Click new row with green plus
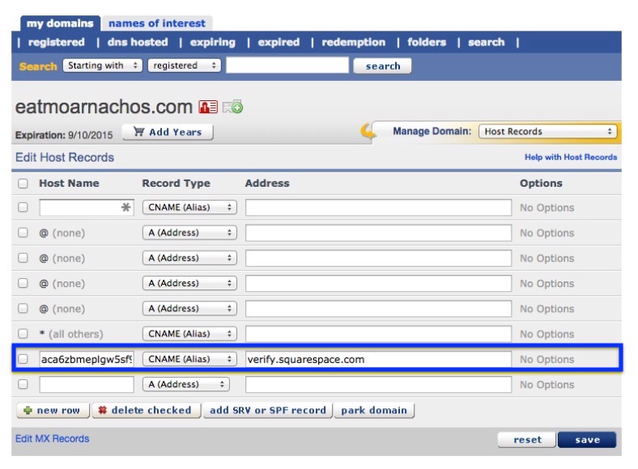638x469 pixels. (x=52, y=410)
